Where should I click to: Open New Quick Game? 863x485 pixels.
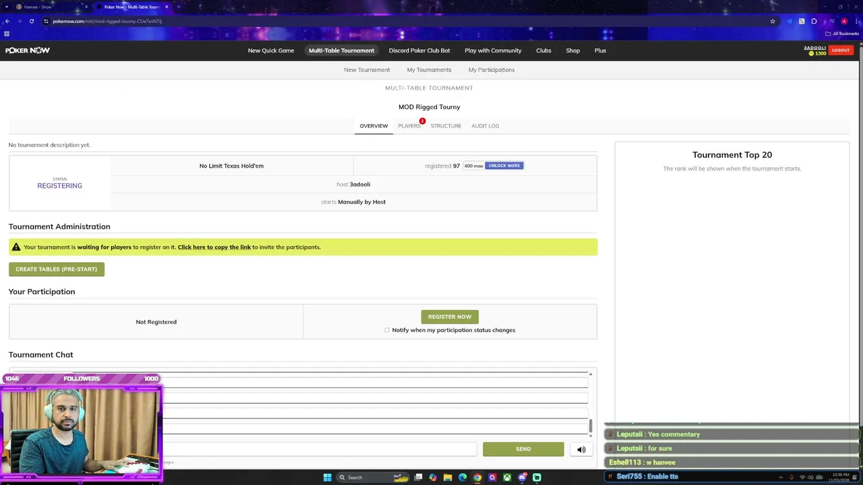(271, 51)
